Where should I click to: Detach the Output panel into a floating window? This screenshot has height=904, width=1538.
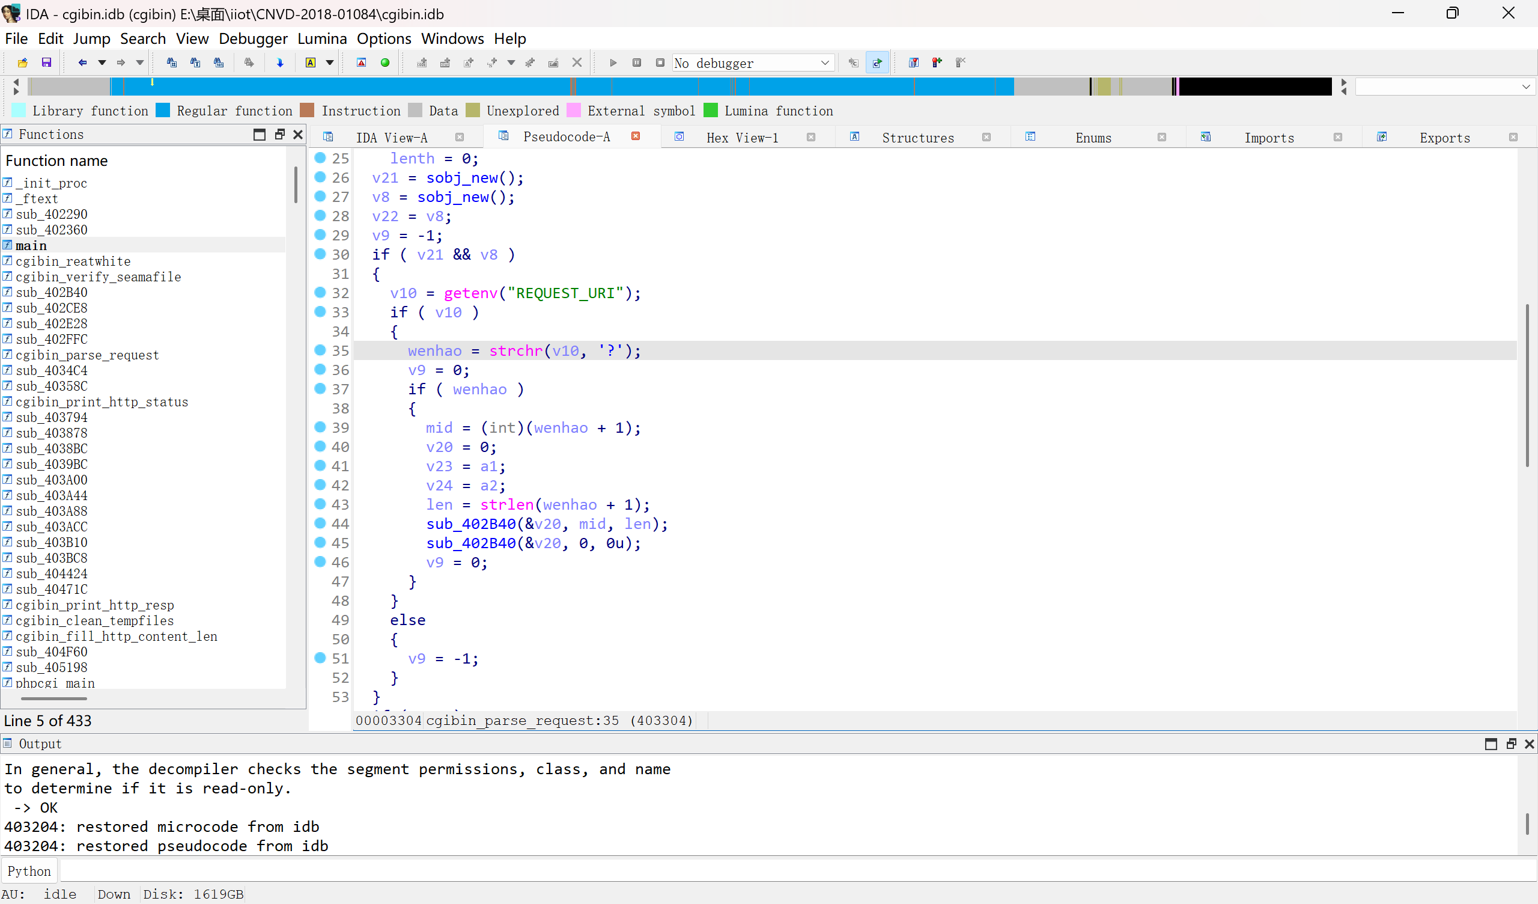(1510, 744)
